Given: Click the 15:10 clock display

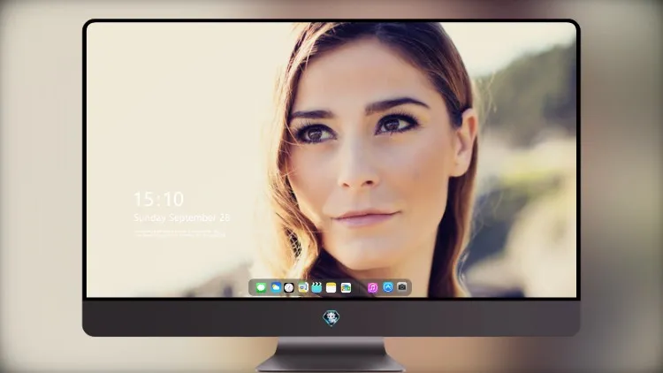Looking at the screenshot, I should (x=158, y=199).
